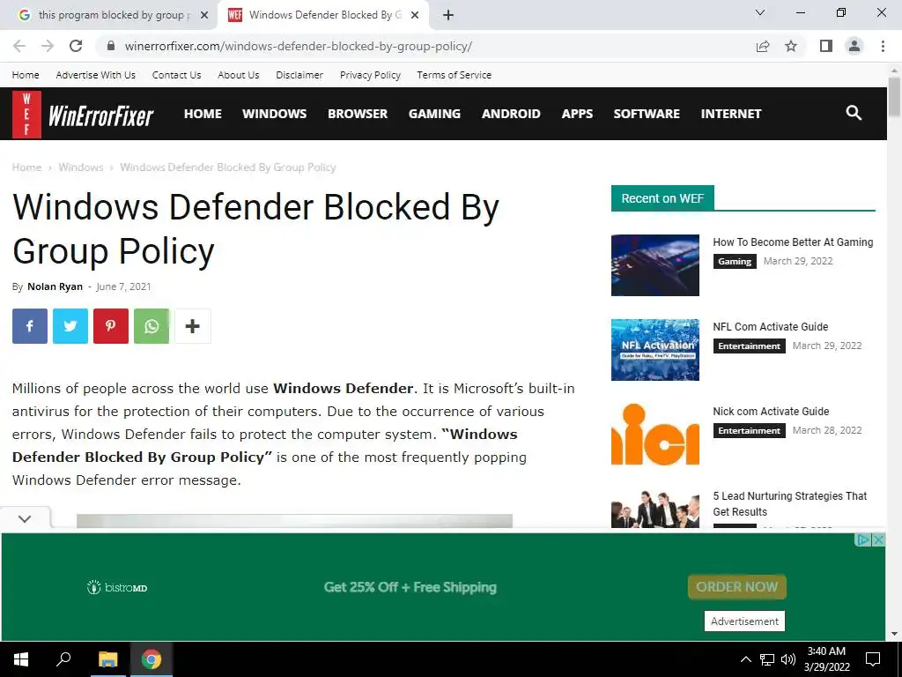Click the Nick logo thumbnail
This screenshot has width=902, height=677.
(x=655, y=434)
